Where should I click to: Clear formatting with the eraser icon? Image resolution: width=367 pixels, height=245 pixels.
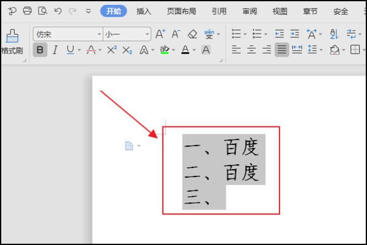coord(193,34)
